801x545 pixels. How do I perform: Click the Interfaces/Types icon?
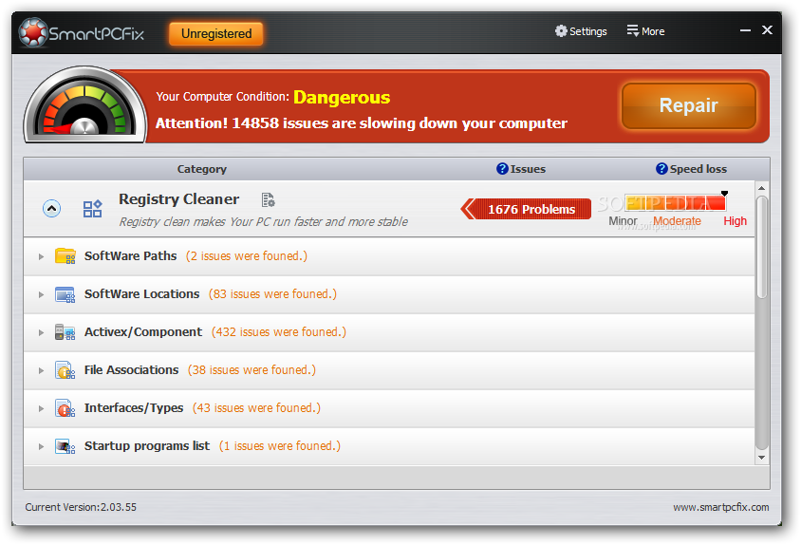point(65,408)
